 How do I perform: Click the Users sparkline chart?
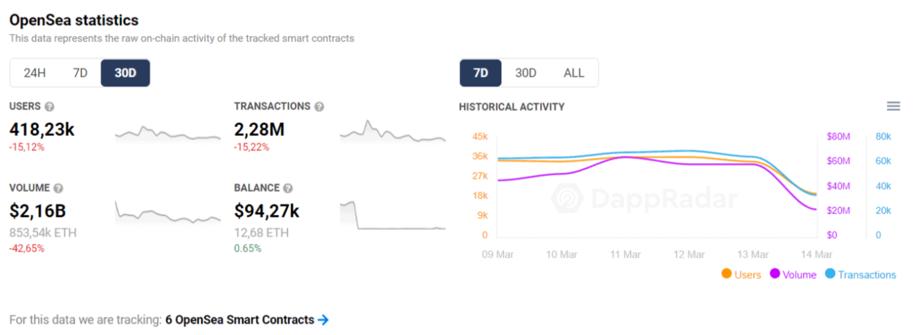[168, 133]
